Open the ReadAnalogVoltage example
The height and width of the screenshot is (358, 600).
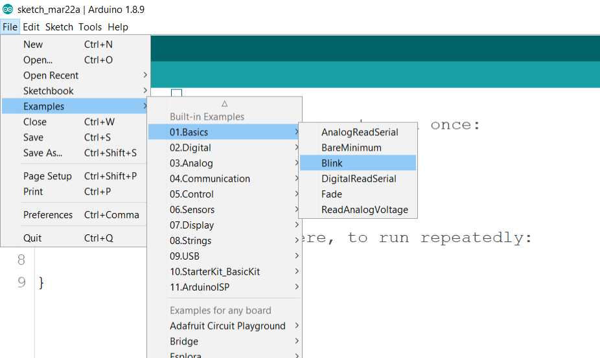click(358, 210)
